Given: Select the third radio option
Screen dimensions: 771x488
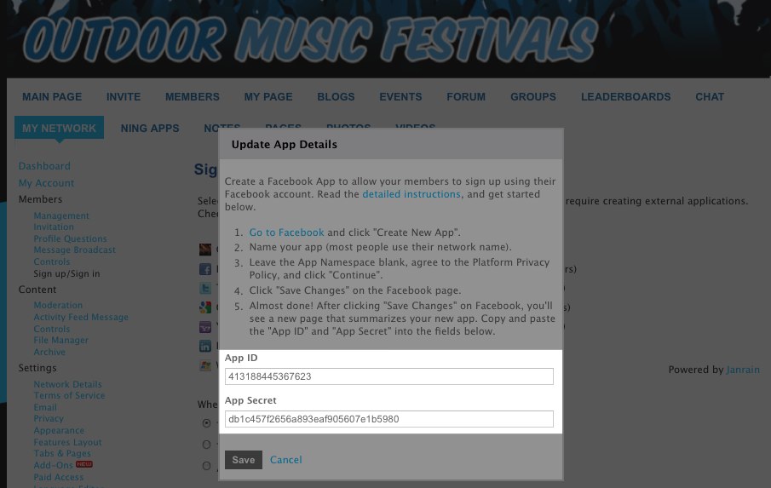Looking at the screenshot, I should click(206, 466).
